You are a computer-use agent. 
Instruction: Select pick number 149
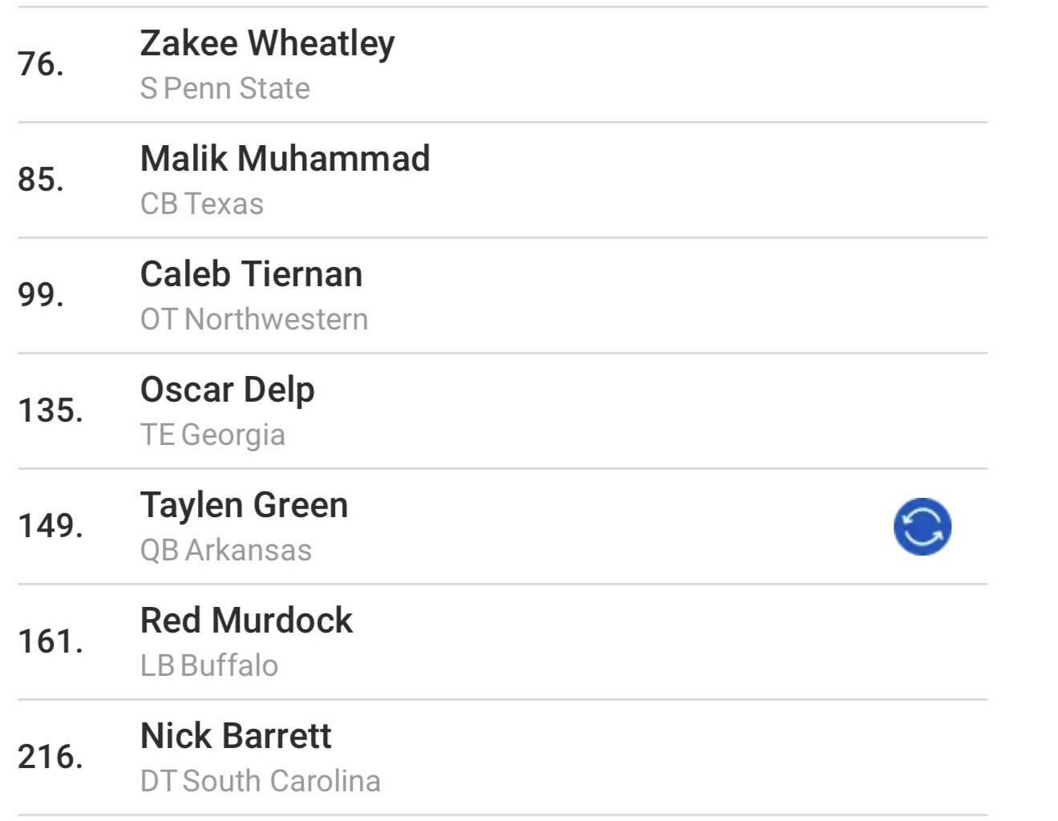point(50,526)
